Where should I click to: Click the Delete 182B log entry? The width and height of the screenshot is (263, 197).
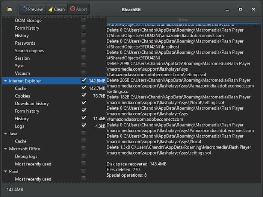[x=178, y=100]
